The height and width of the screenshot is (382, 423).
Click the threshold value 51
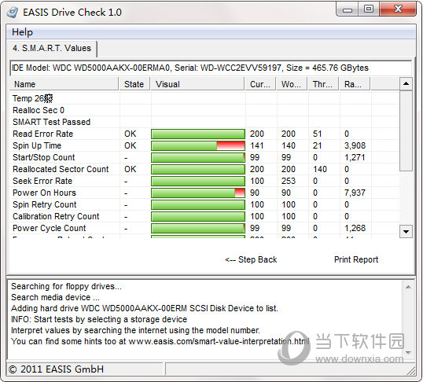coord(318,134)
